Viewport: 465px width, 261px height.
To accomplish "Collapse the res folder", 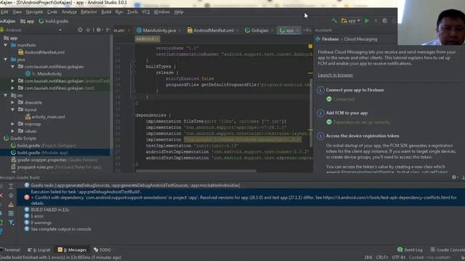I will (5, 95).
